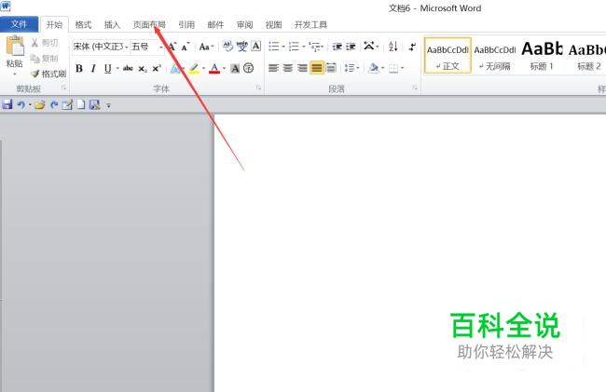Toggle Bold formatting
The width and height of the screenshot is (606, 392).
[x=79, y=69]
